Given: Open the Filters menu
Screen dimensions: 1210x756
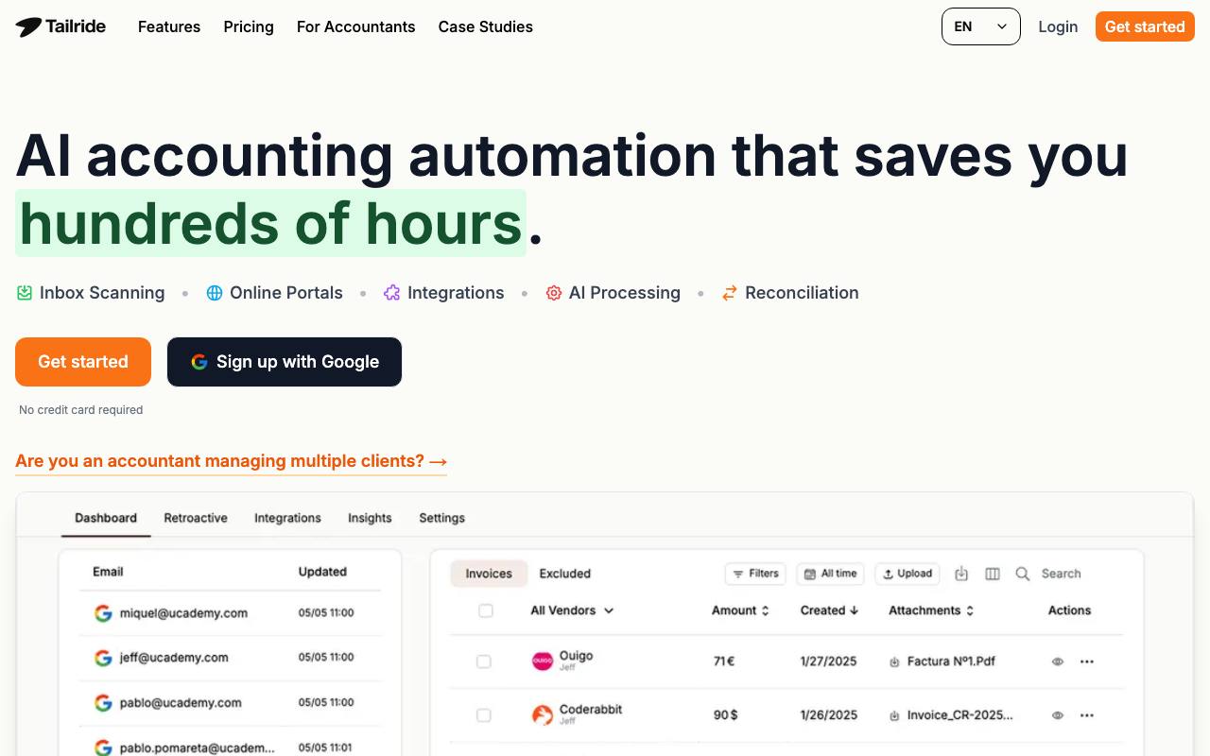Looking at the screenshot, I should pos(755,574).
